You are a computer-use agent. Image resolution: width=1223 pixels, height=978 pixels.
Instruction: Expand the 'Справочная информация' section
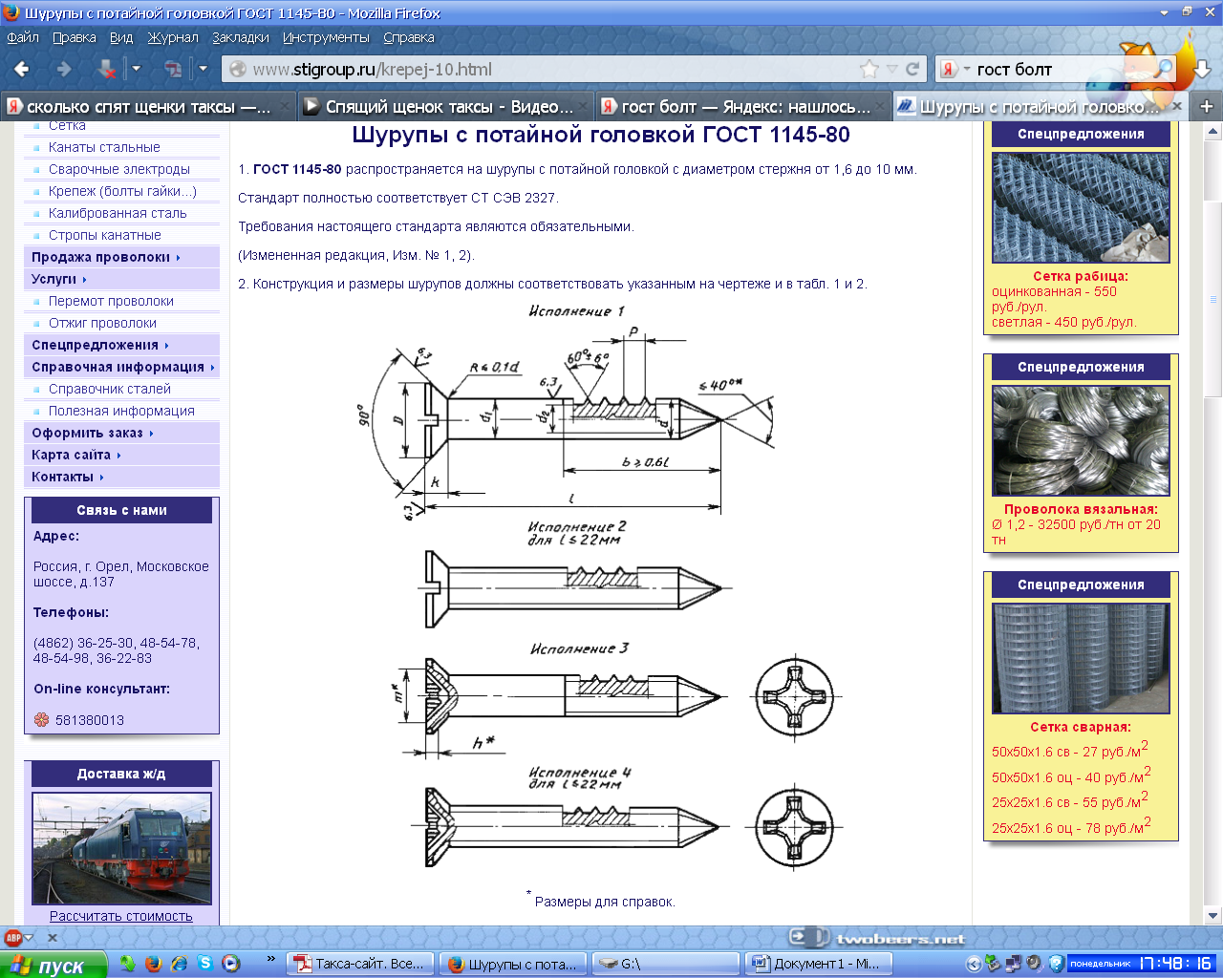121,367
